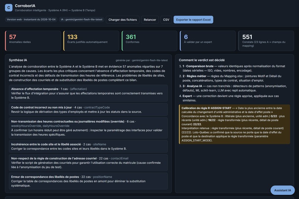Select the 6 À valider par un expert card
This screenshot has height=199, width=299.
208,41
